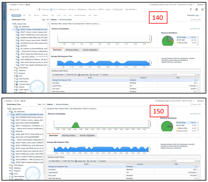The image size is (208, 182).
Task: Expand the Expert View sidebar chevron
Action: [4, 7]
